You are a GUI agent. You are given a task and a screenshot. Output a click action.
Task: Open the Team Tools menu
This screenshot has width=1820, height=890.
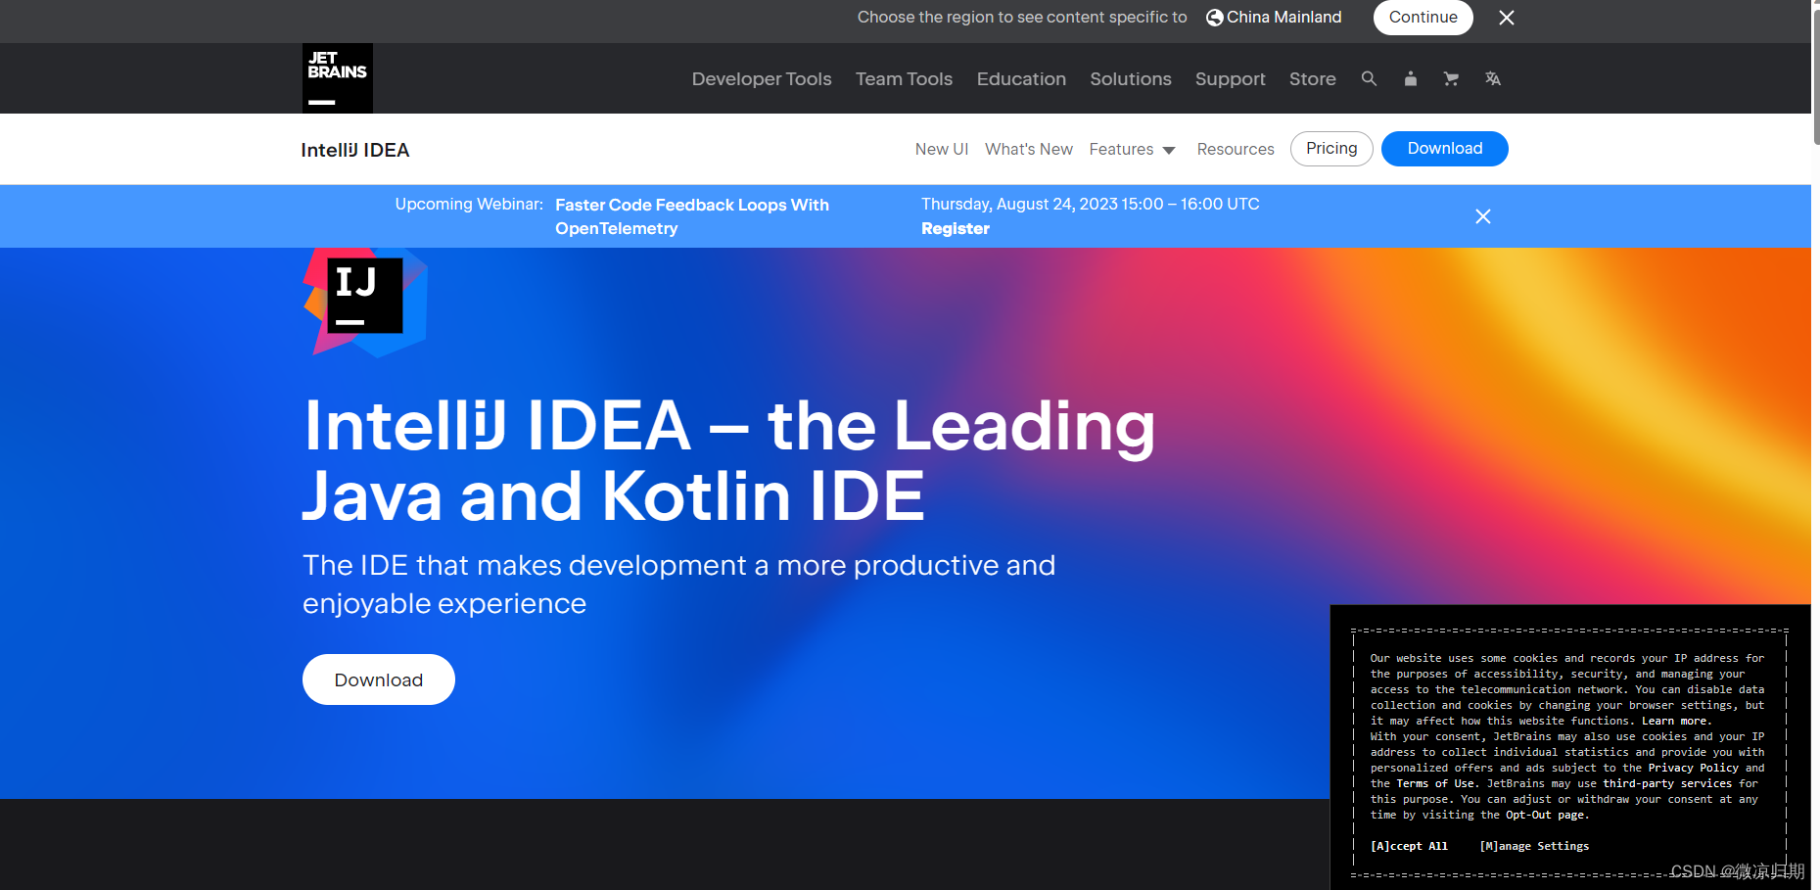pos(904,78)
